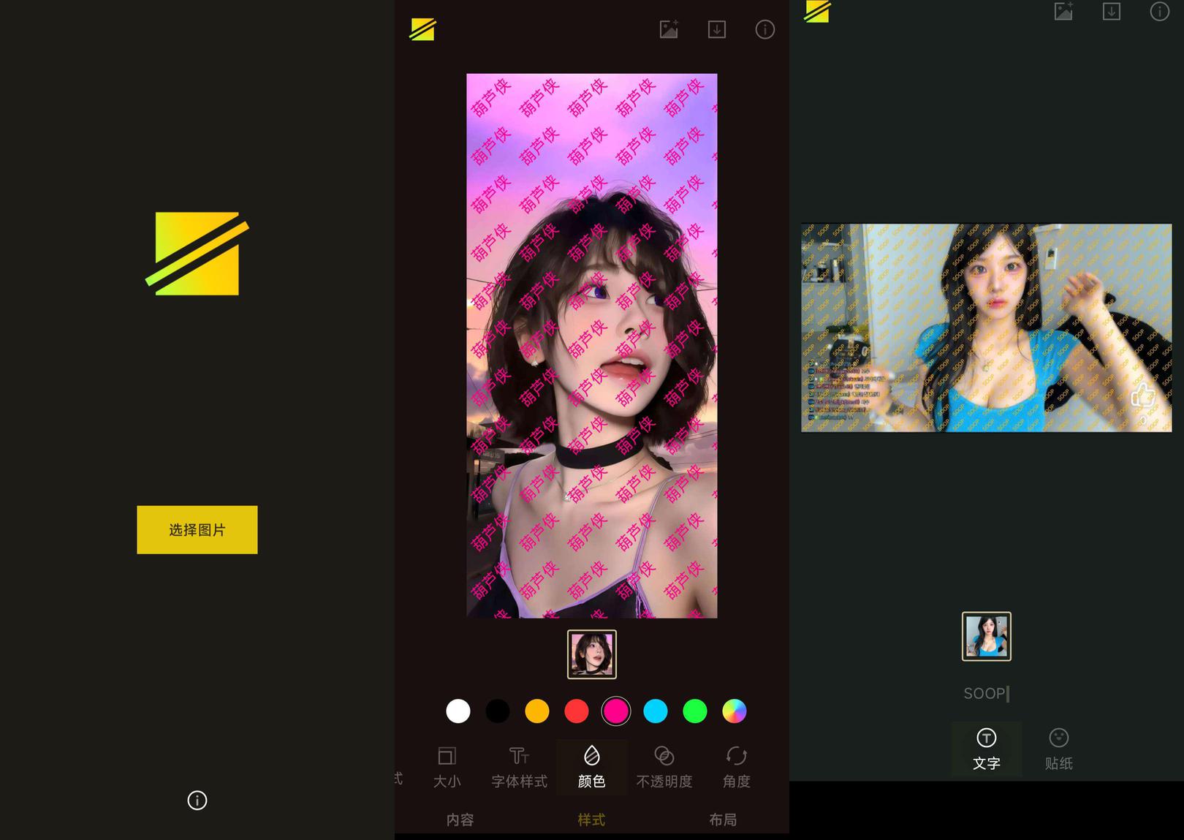
Task: Pick the cyan blue color swatch
Action: point(656,711)
